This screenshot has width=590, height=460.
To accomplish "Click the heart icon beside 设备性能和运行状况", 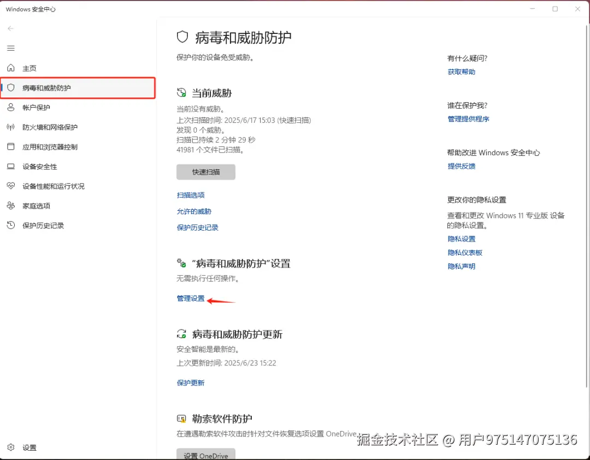I will (x=11, y=186).
